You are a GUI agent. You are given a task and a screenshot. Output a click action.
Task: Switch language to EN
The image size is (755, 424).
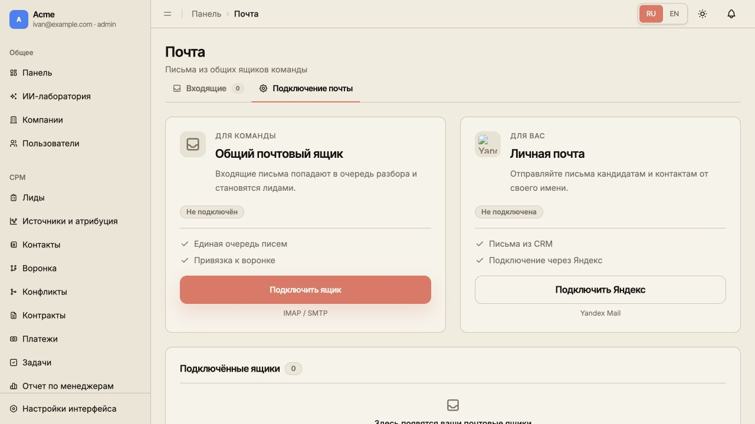point(674,14)
